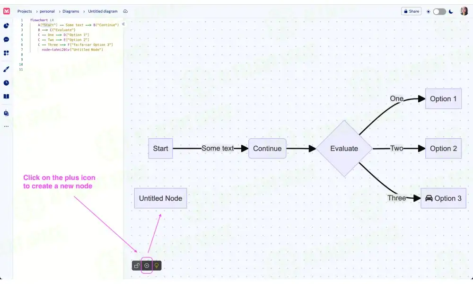Select the Diagrams breadcrumb entry
This screenshot has width=473, height=284.
pyautogui.click(x=70, y=11)
